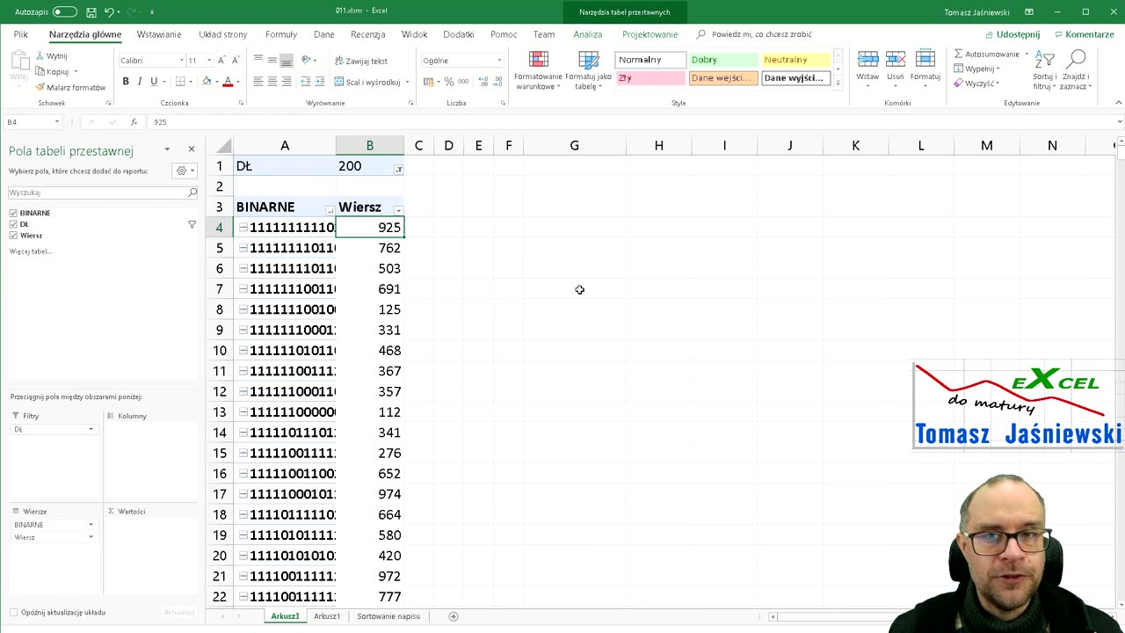Apply italic formatting with I icon
The width and height of the screenshot is (1125, 633).
pyautogui.click(x=140, y=82)
